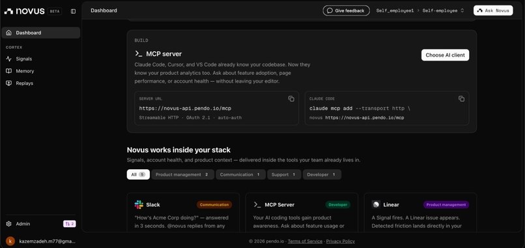Click the Choose AI client button
525x248 pixels.
[x=445, y=55]
